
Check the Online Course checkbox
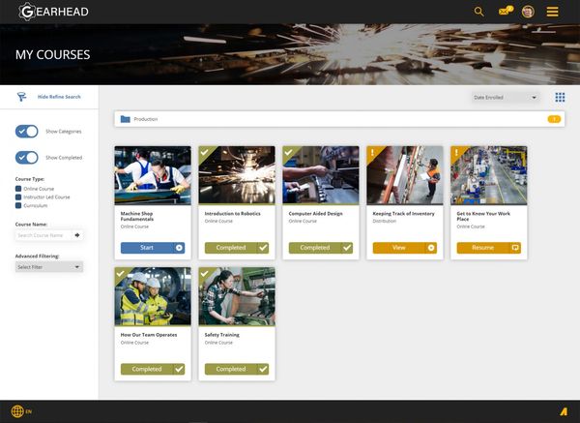[x=18, y=189]
